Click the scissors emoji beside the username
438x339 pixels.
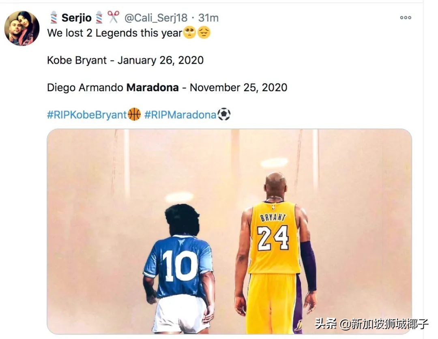click(113, 17)
